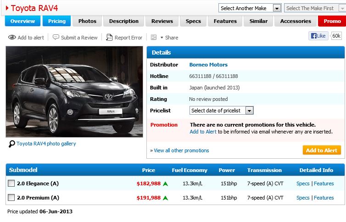Click the 06-Jun-2013 price updated date
Screen dimensions: 346x222
click(56, 211)
